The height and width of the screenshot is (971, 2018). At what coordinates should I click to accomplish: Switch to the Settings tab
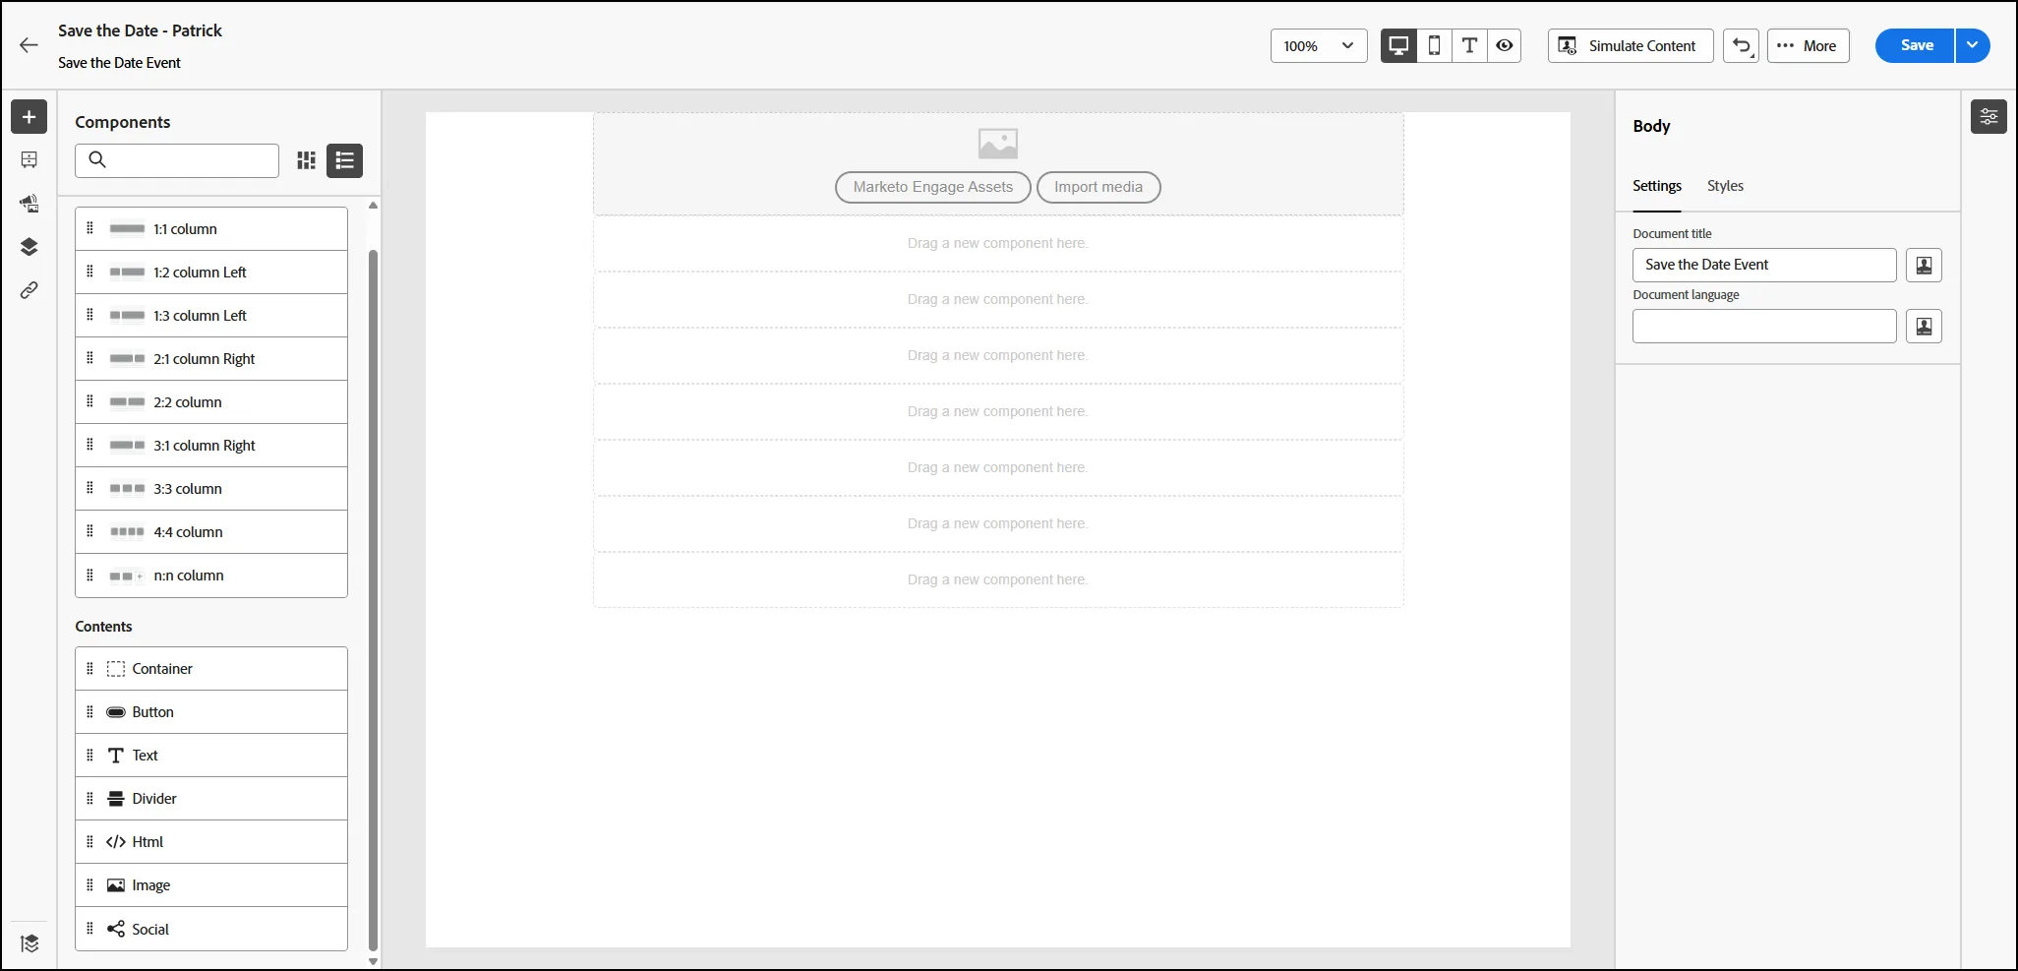click(x=1657, y=186)
